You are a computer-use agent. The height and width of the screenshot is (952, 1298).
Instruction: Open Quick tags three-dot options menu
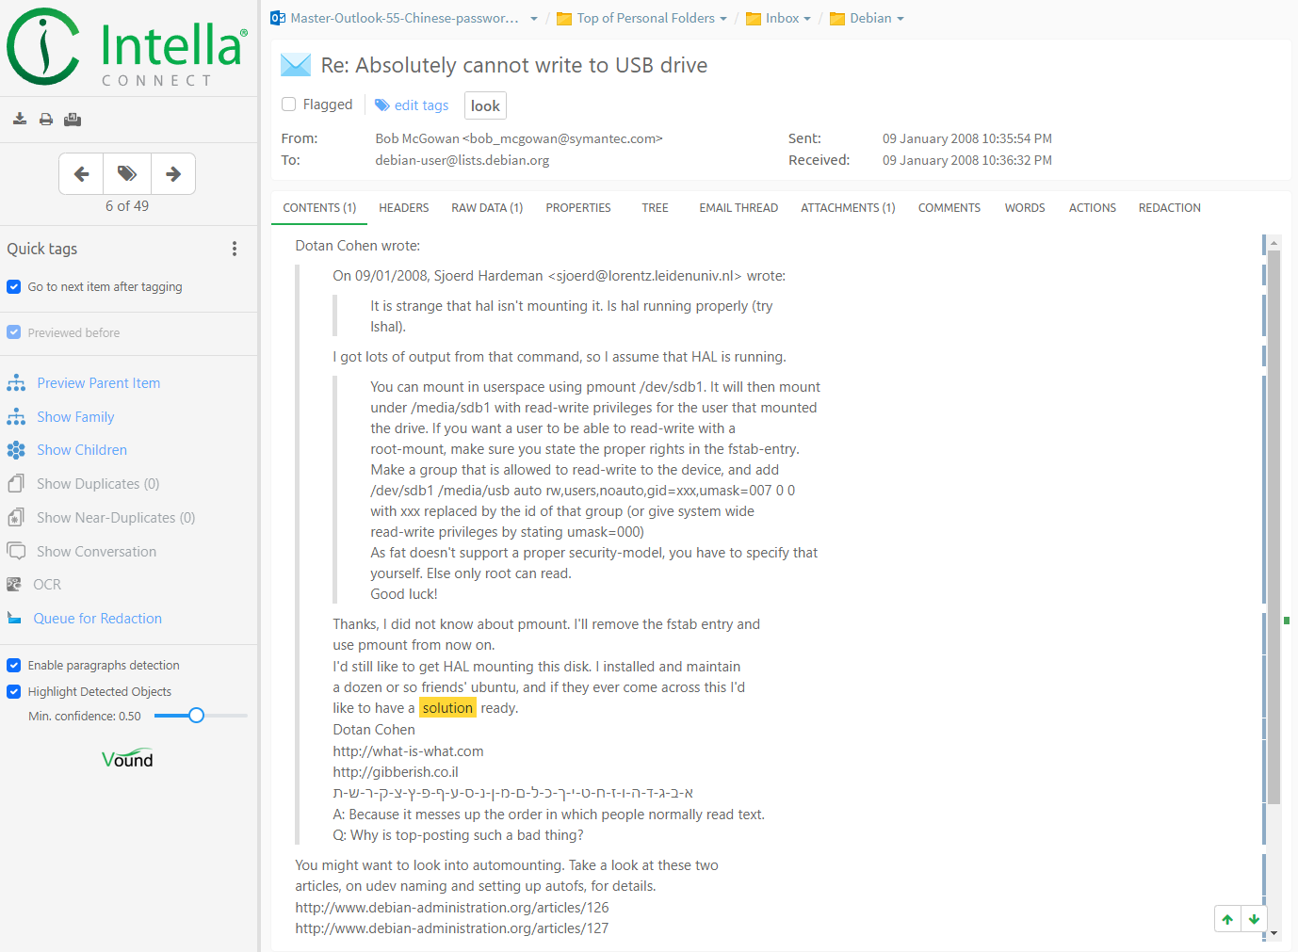235,249
